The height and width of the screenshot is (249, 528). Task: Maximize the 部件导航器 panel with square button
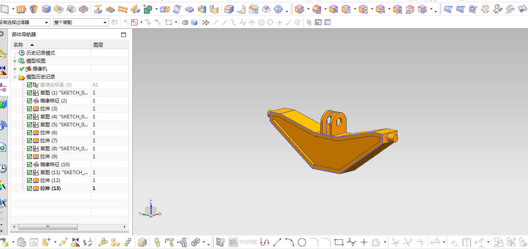(x=124, y=35)
